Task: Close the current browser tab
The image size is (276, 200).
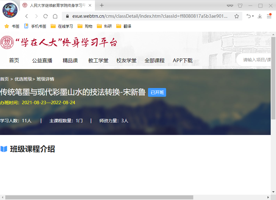Action: 90,5
